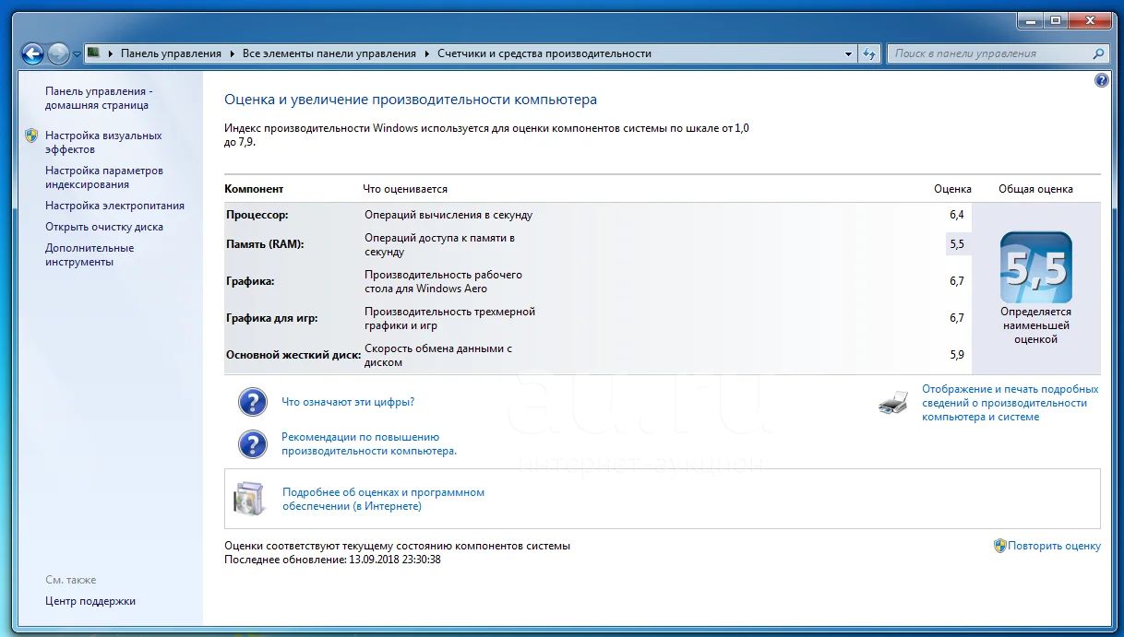
Task: Click "Операций доступа к памяти в секунду" description
Action: point(439,244)
